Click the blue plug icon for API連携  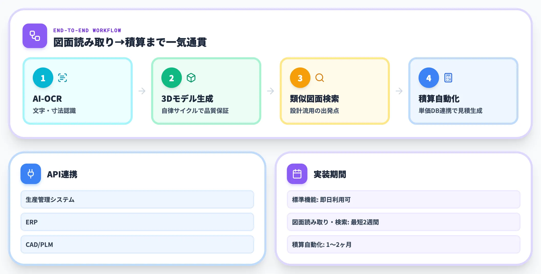[31, 174]
